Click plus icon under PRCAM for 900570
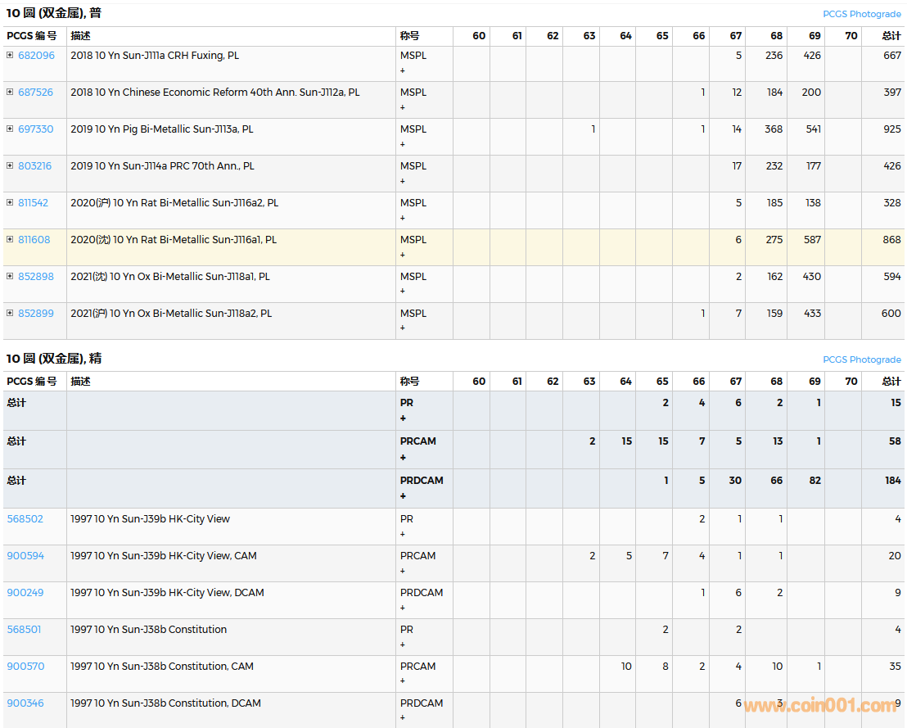Viewport: 907px width, 728px height. [x=403, y=681]
